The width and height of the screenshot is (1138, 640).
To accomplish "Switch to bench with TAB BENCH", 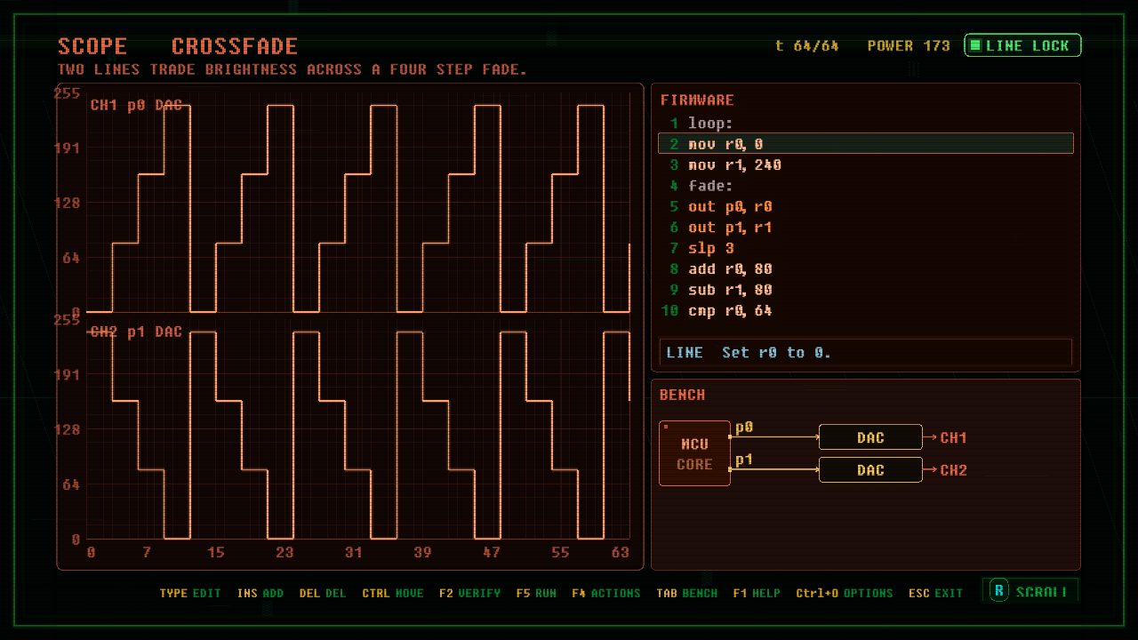I will [686, 593].
